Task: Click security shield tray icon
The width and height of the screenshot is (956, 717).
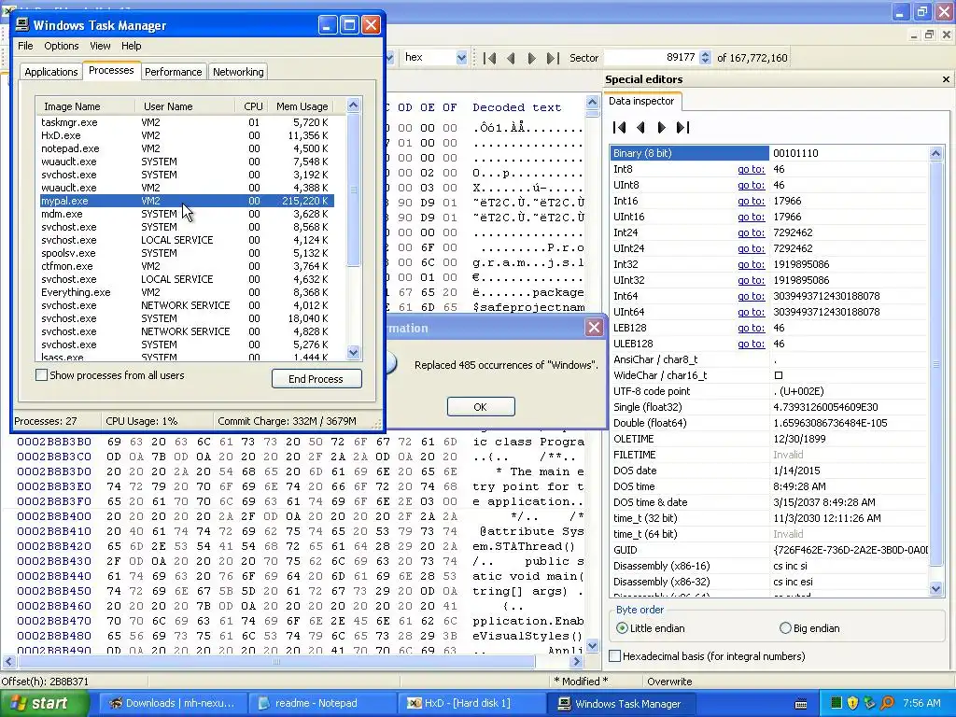Action: click(852, 703)
